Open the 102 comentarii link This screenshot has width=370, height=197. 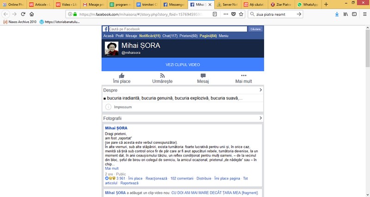click(x=182, y=179)
